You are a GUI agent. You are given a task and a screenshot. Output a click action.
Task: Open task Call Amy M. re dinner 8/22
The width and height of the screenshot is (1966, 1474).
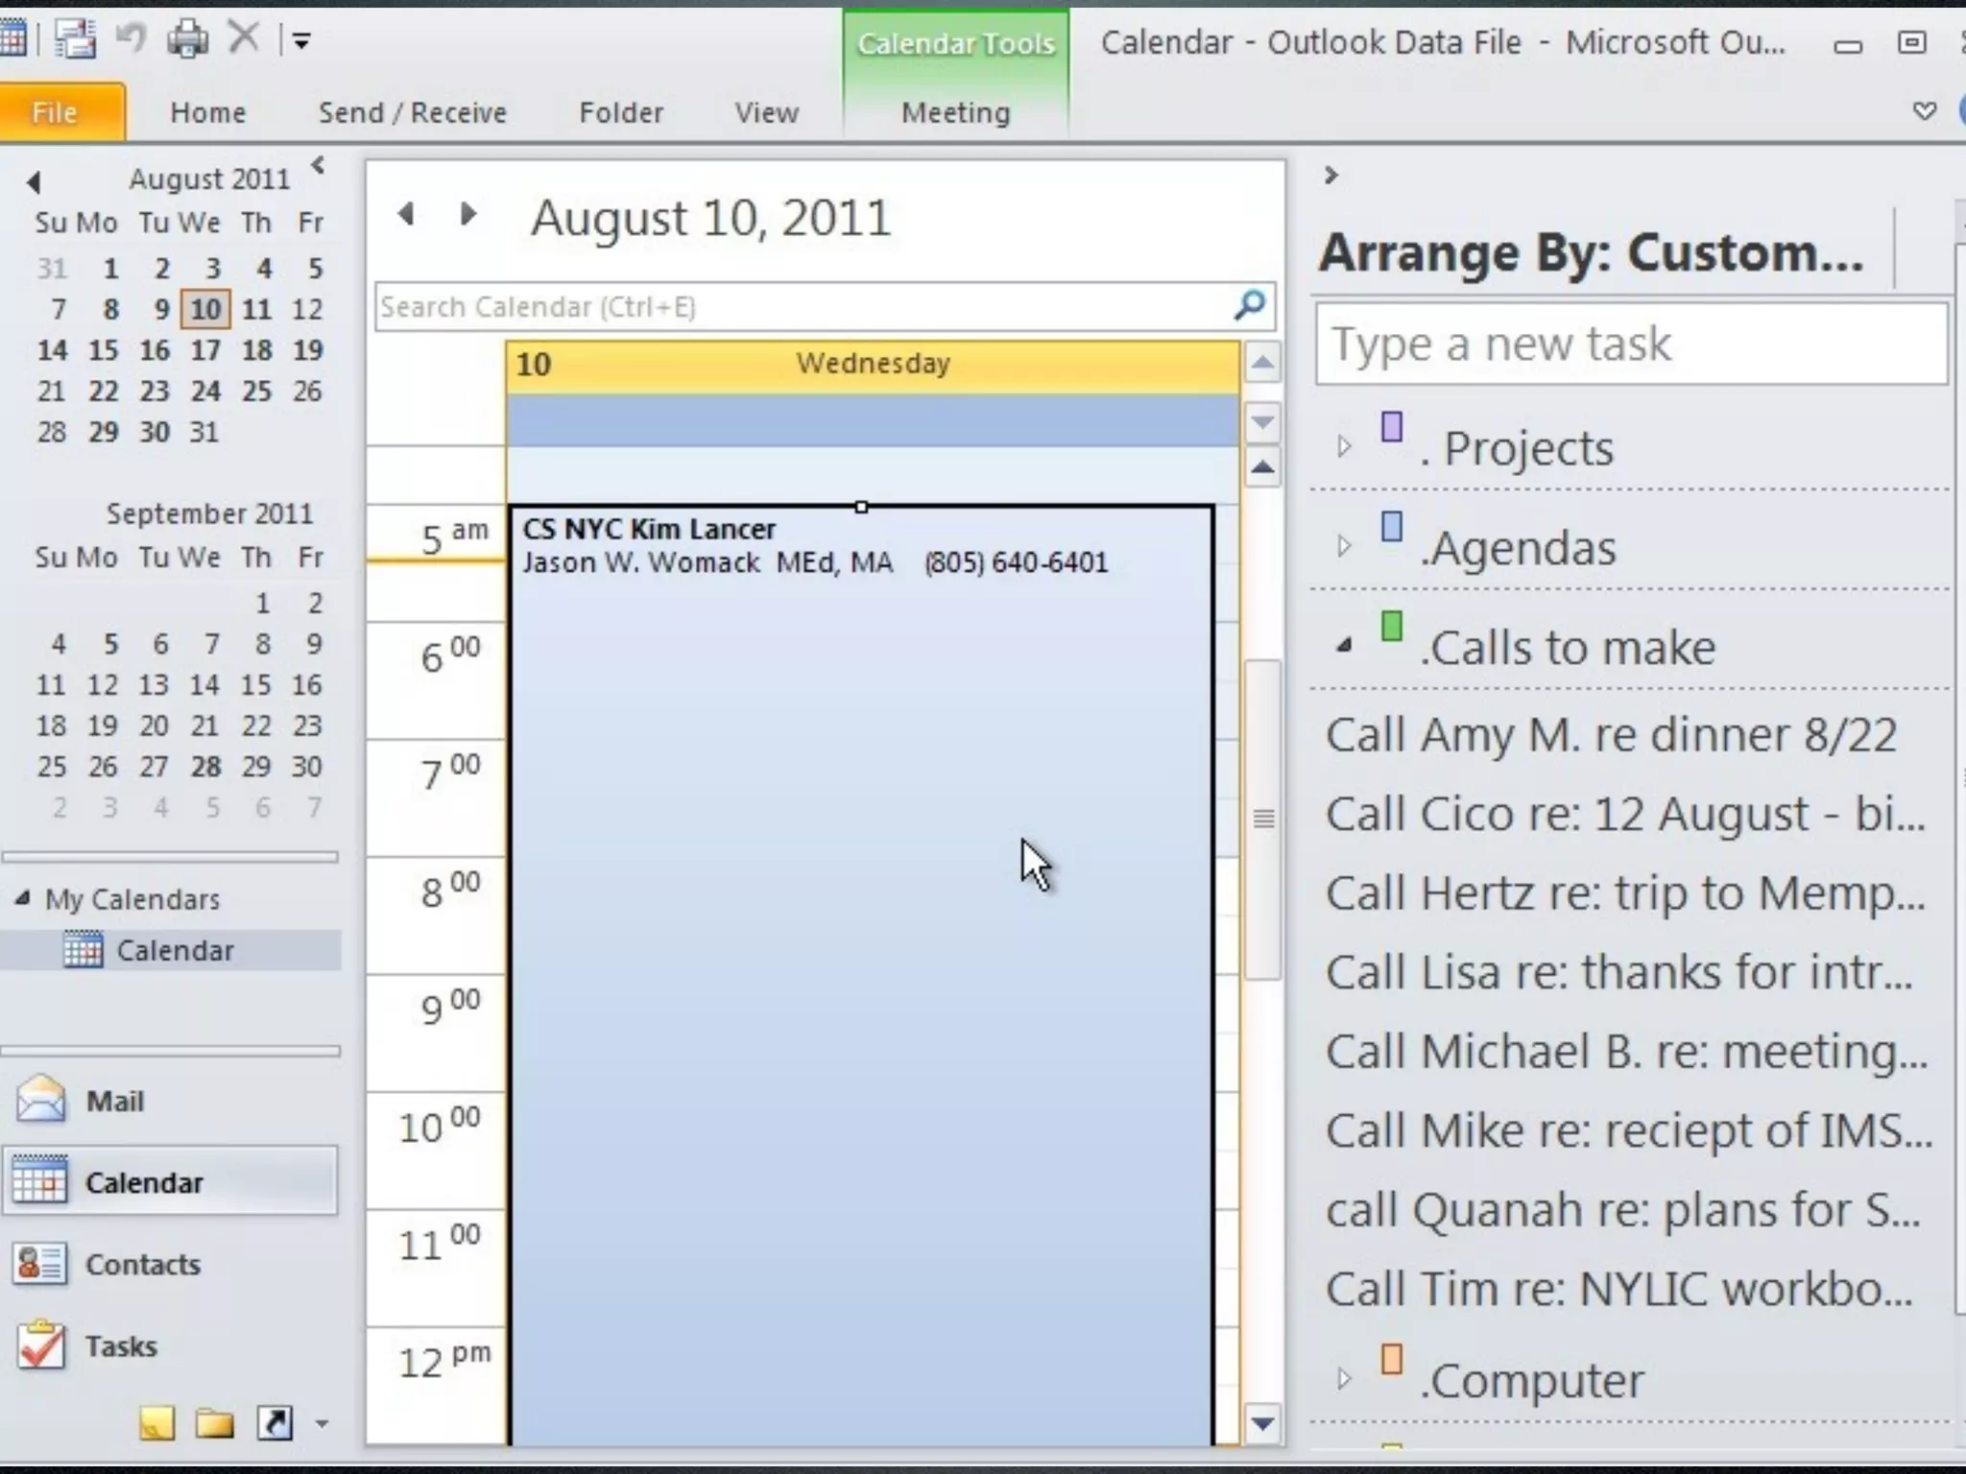click(x=1611, y=735)
